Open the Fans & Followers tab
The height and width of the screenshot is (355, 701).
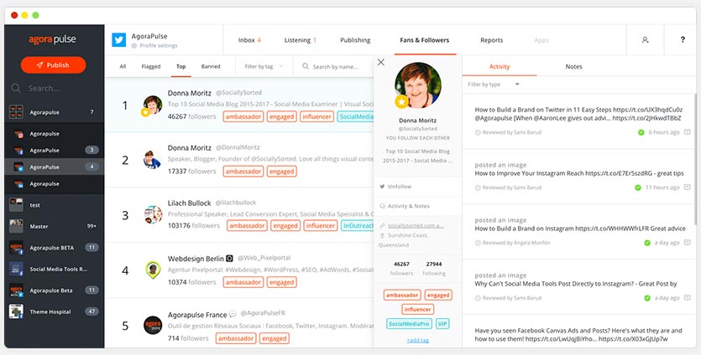point(424,40)
